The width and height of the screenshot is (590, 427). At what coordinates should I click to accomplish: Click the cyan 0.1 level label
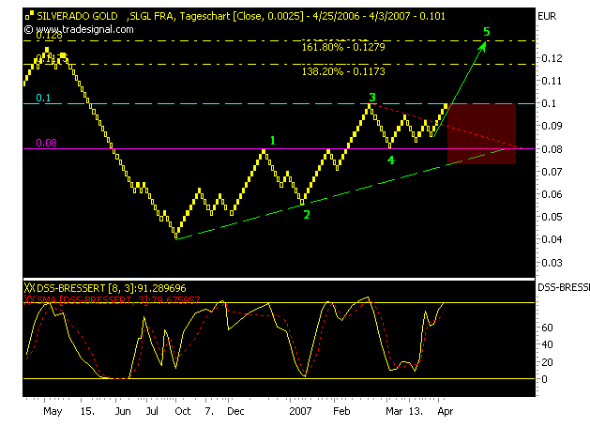tap(43, 98)
